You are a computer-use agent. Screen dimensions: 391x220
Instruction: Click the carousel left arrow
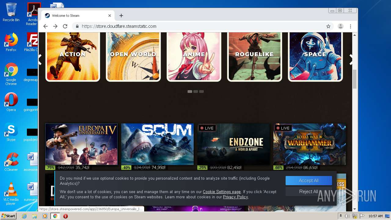tap(40, 60)
